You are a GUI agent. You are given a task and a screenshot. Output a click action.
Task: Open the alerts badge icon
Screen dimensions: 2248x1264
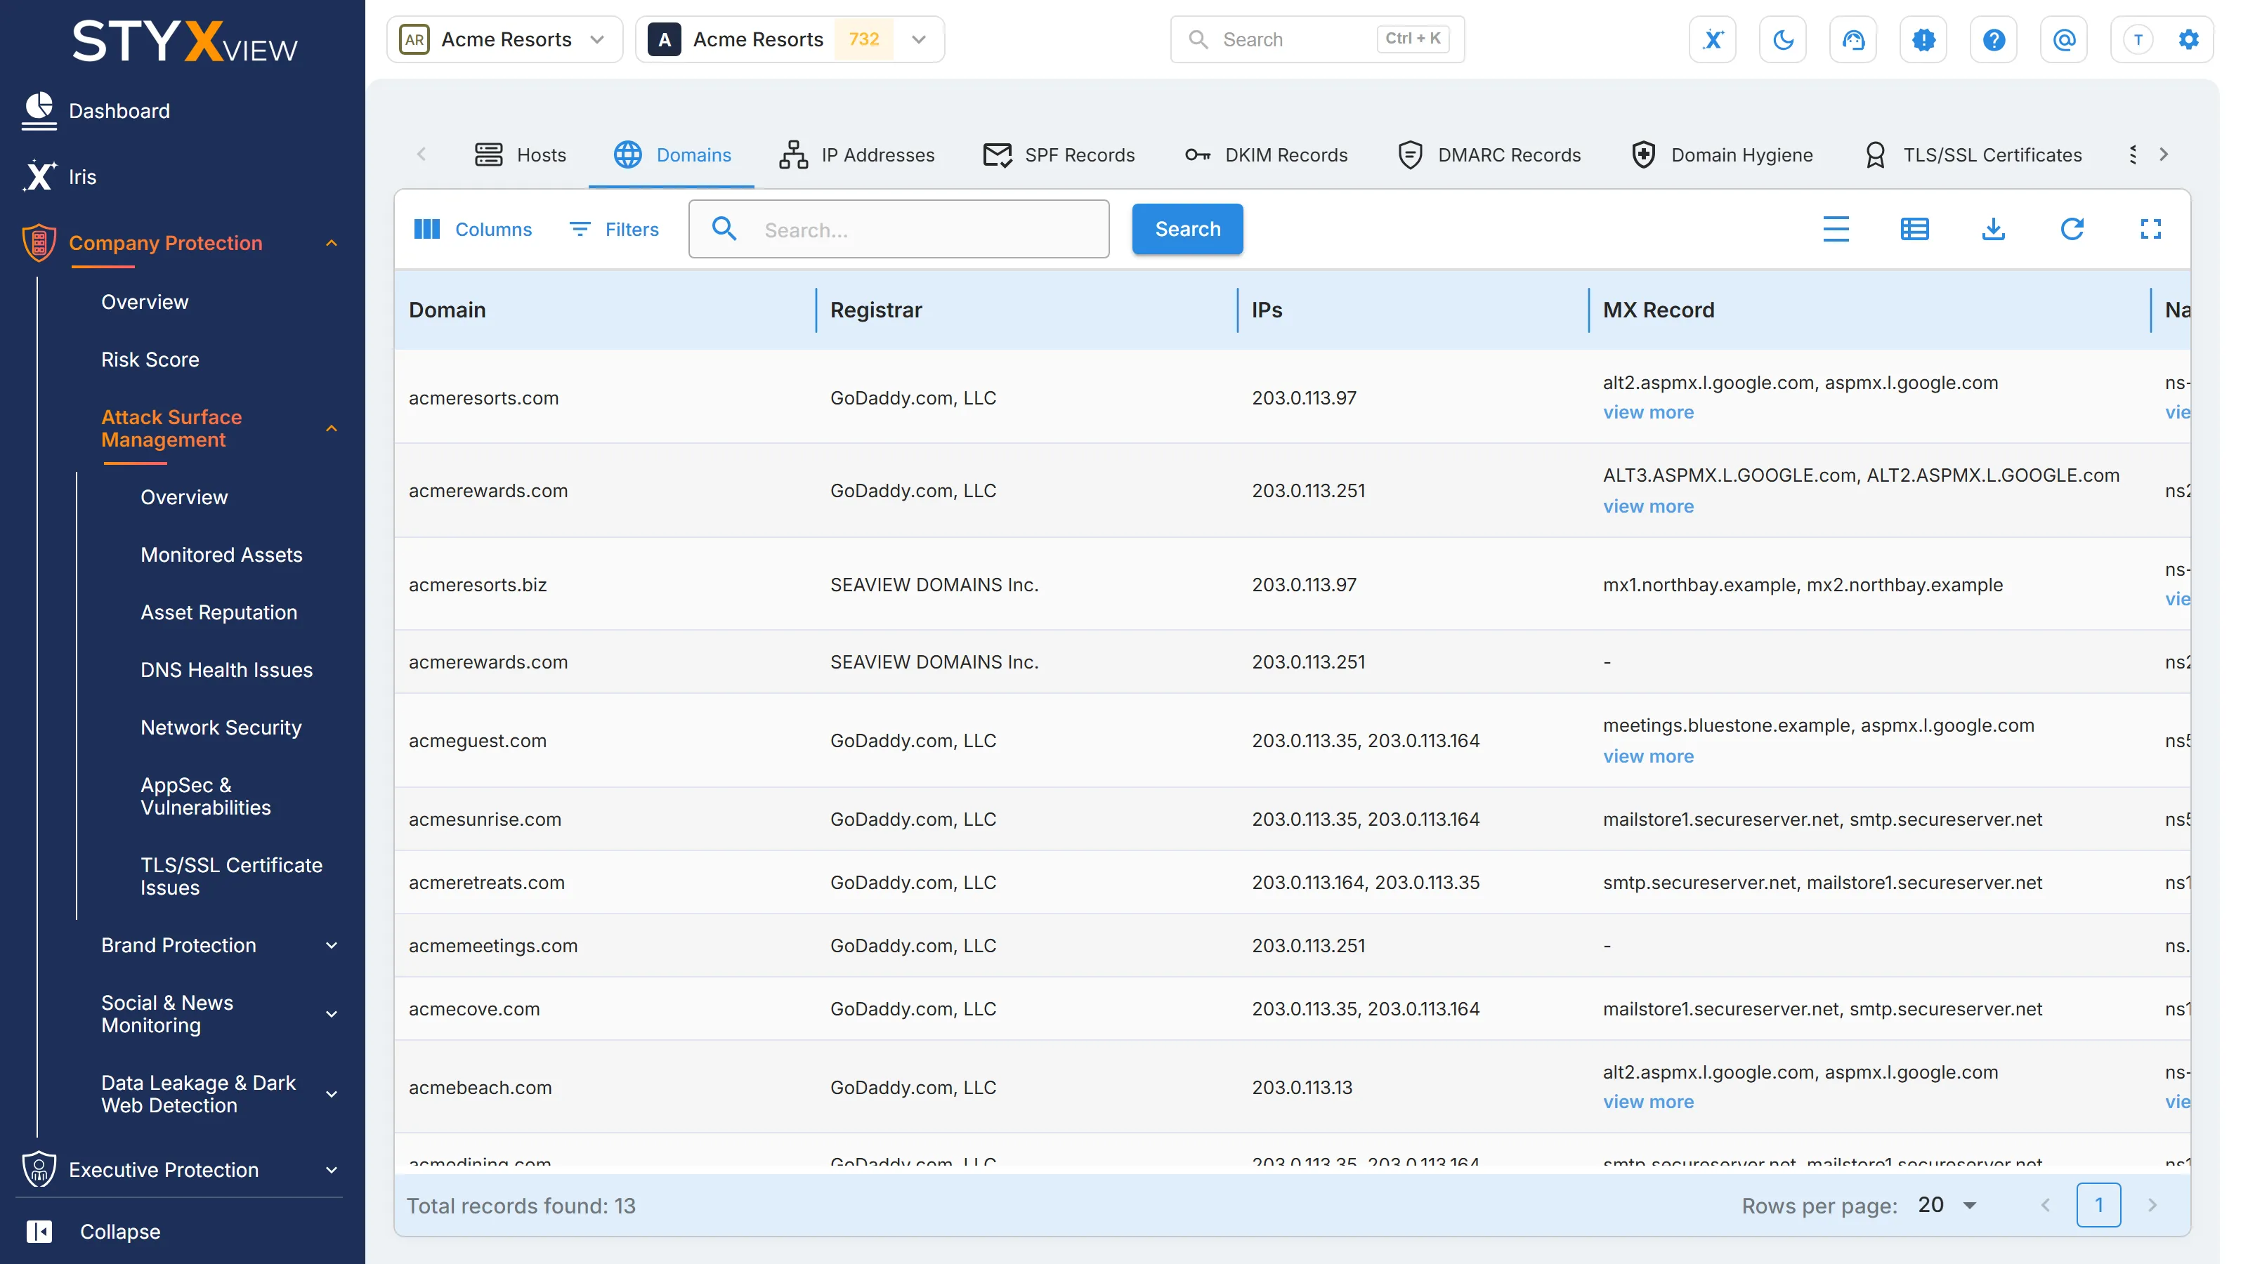[x=1923, y=39]
